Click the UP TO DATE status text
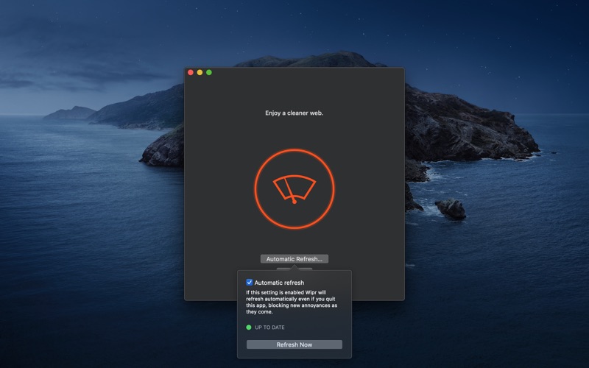 click(269, 327)
